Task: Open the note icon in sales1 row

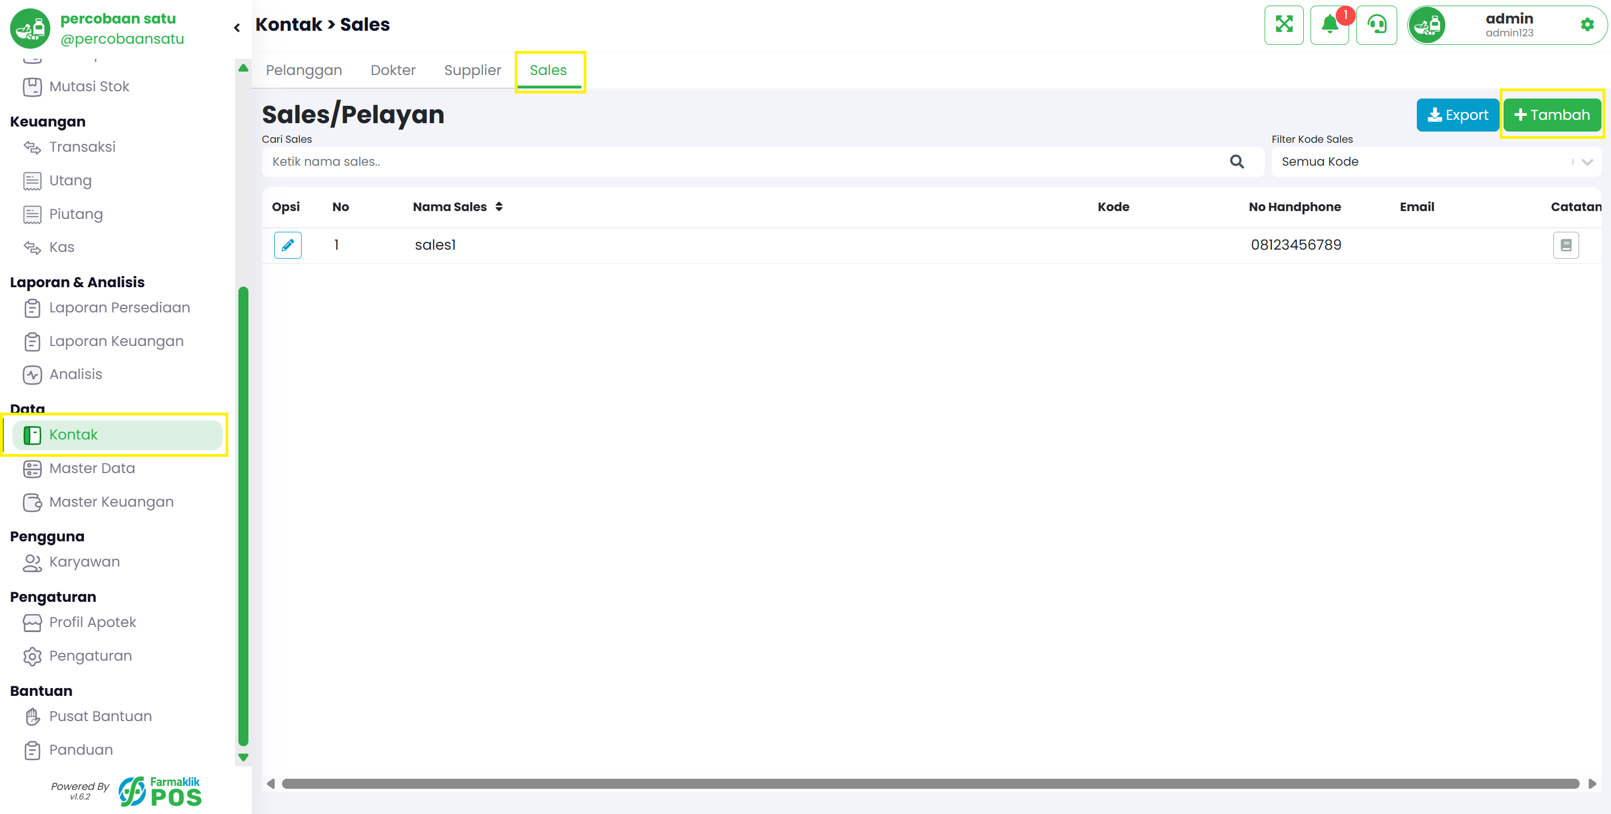Action: coord(1565,245)
